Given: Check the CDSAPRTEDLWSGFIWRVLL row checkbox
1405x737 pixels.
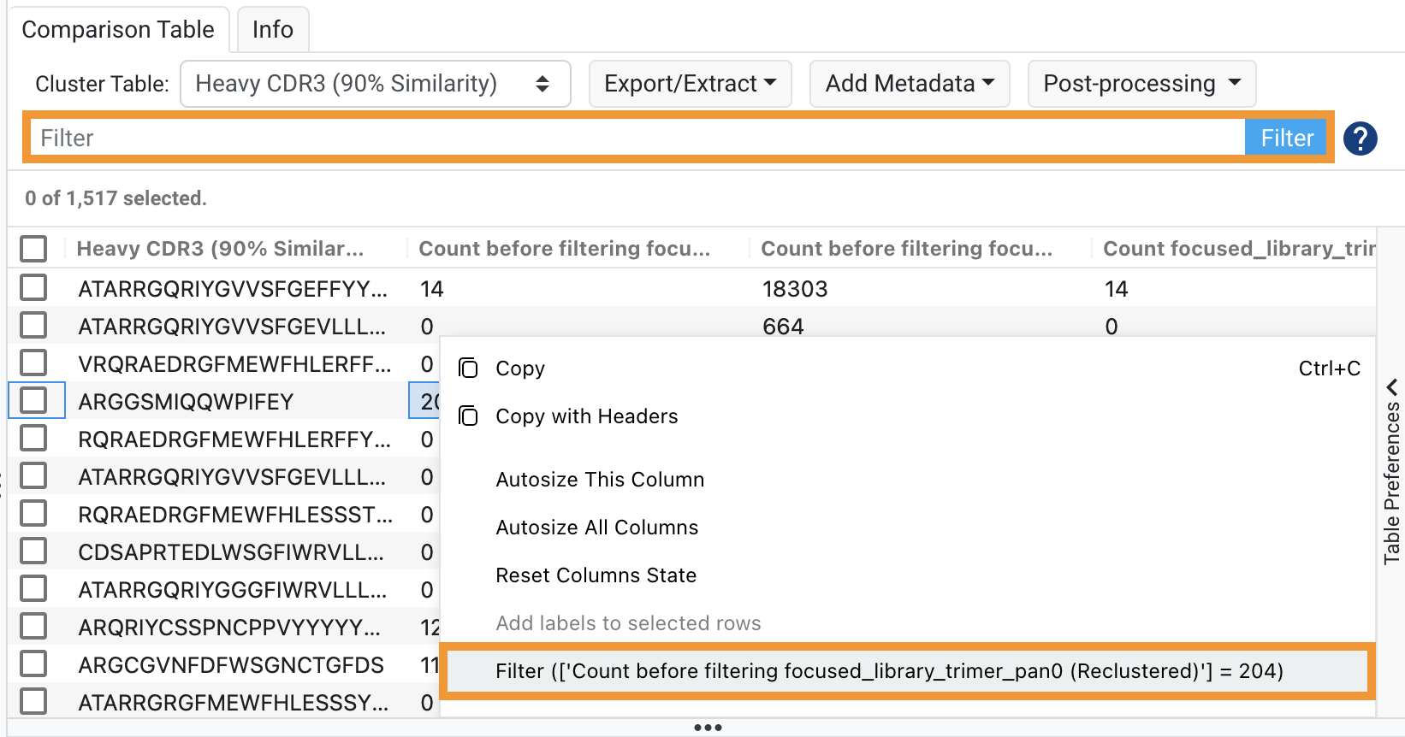Looking at the screenshot, I should click(33, 551).
